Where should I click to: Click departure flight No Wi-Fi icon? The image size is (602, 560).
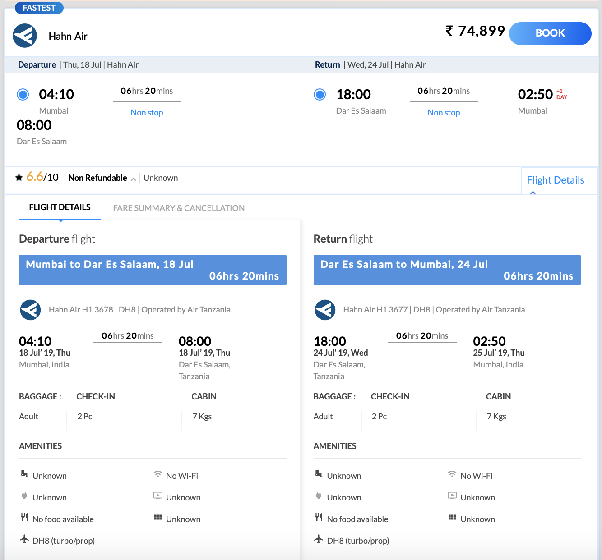tap(158, 474)
